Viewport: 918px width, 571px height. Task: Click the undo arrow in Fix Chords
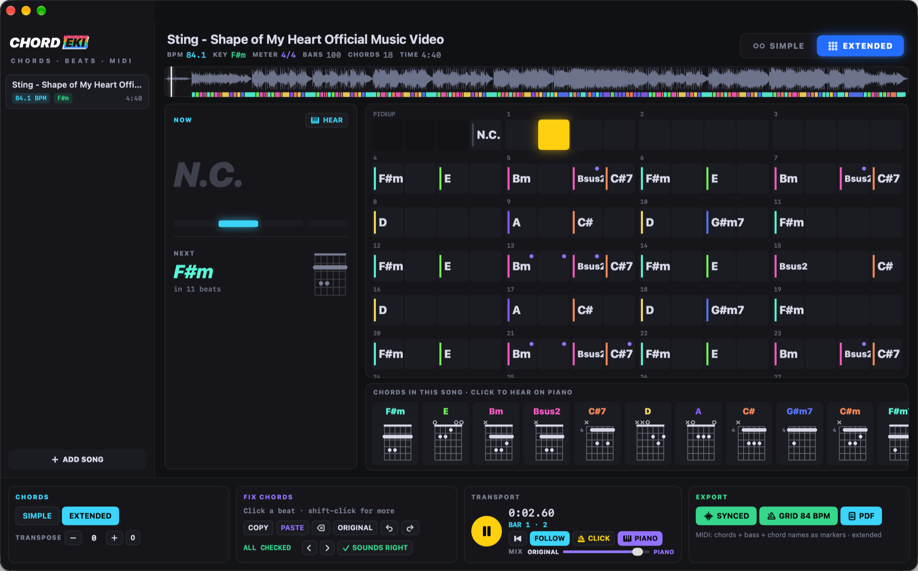coord(389,528)
